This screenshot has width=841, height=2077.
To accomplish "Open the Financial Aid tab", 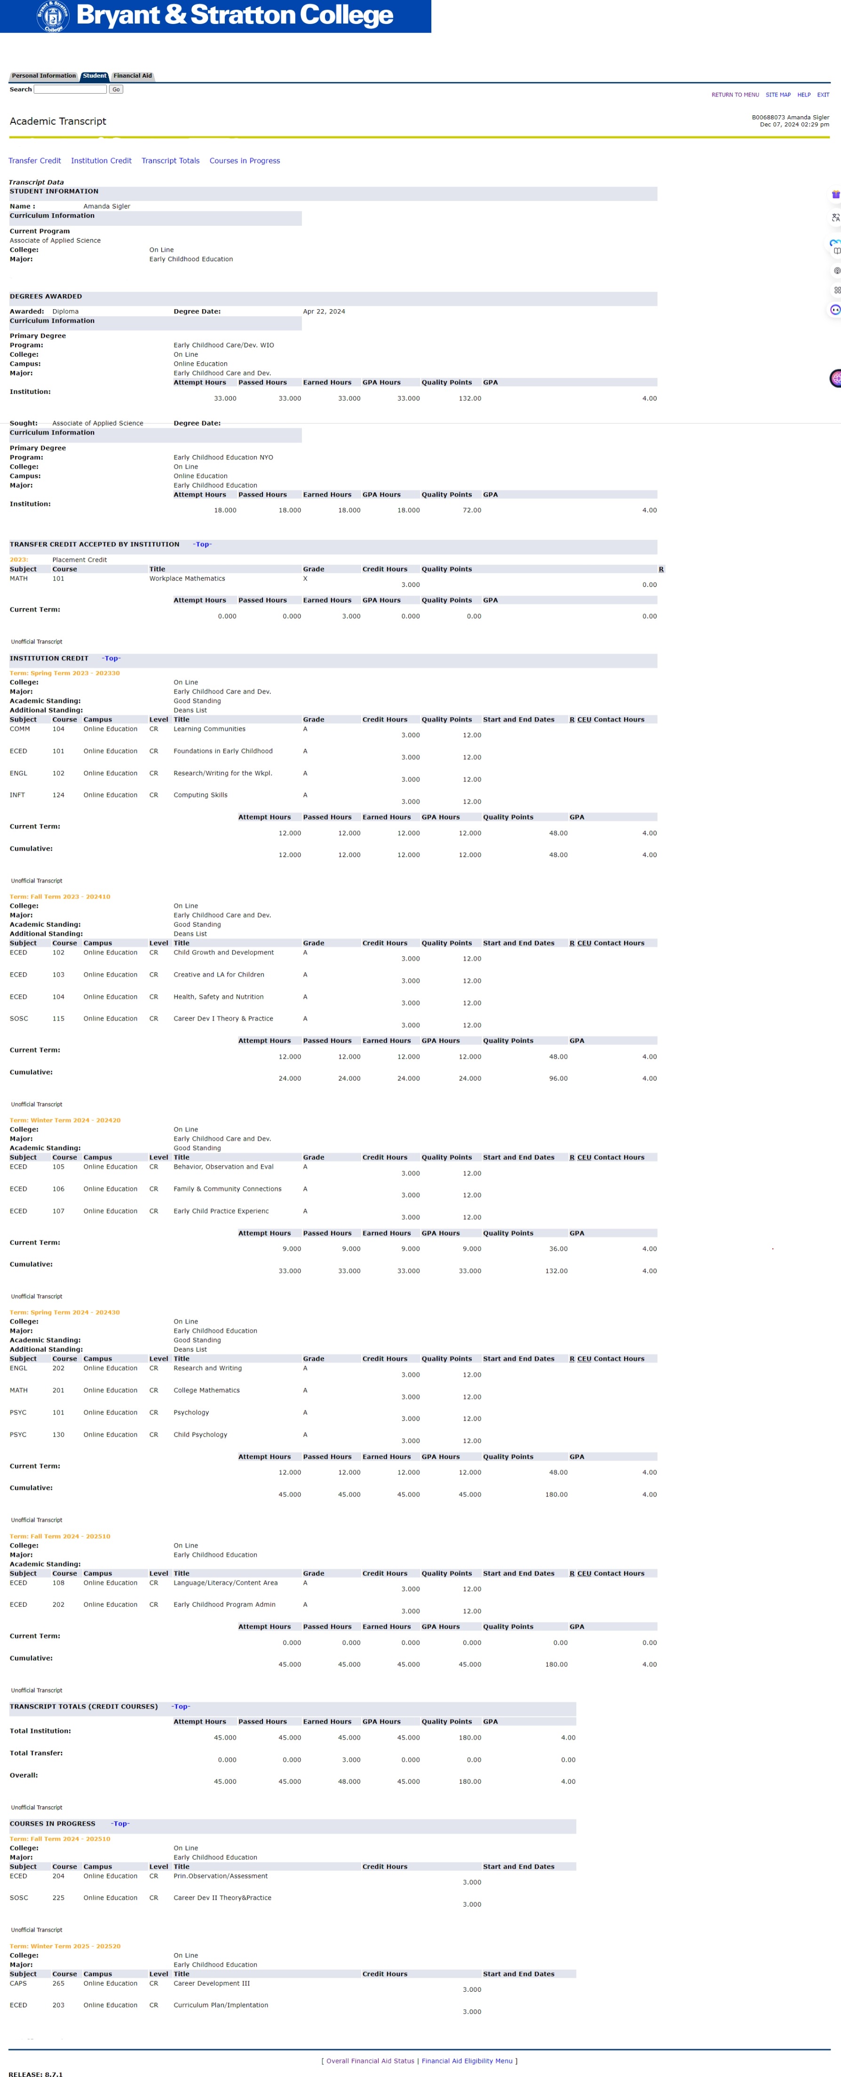I will 132,76.
